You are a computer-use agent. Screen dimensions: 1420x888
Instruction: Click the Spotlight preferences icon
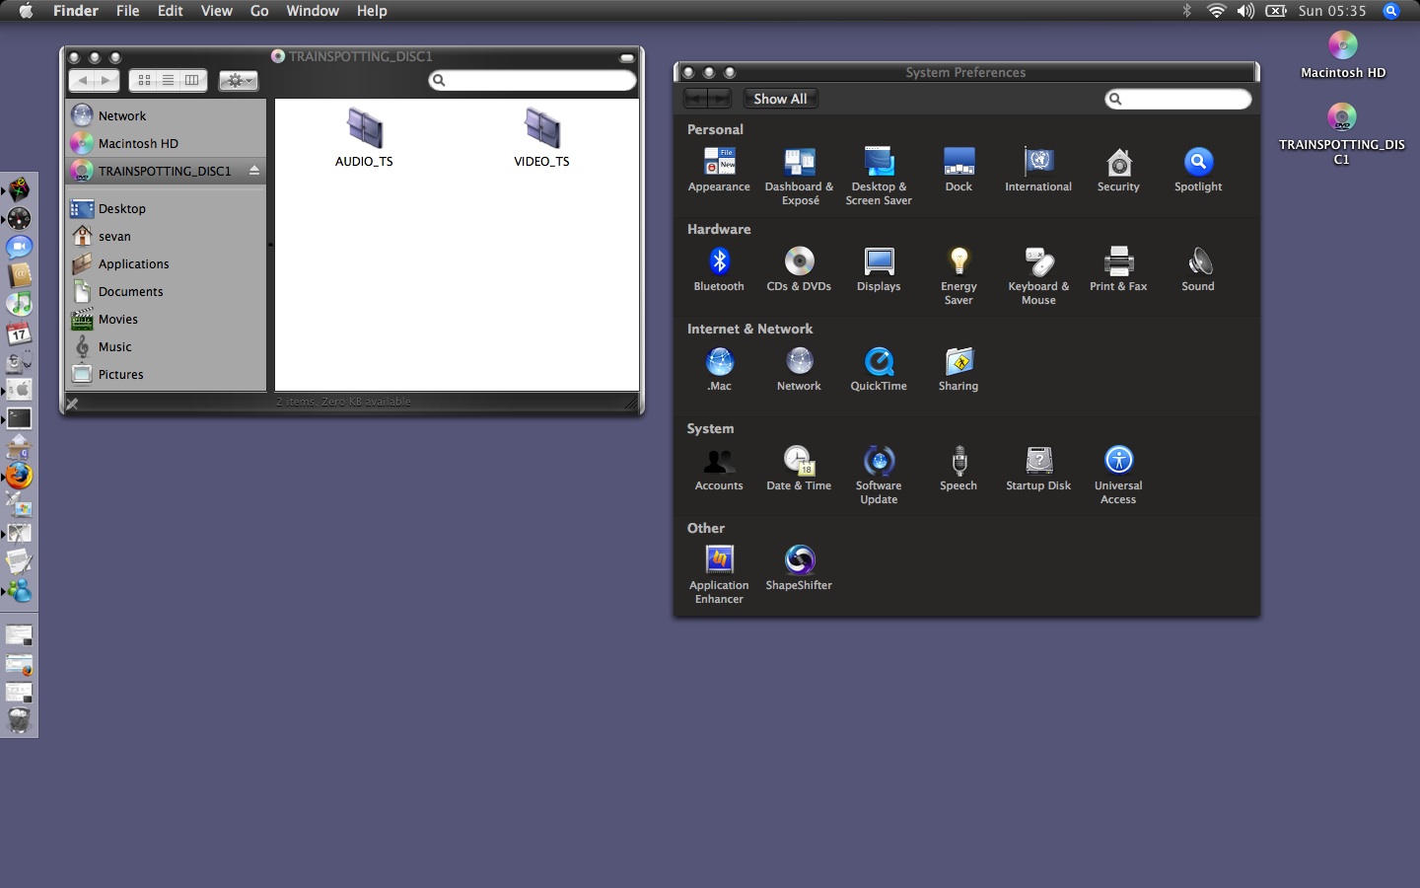point(1198,163)
